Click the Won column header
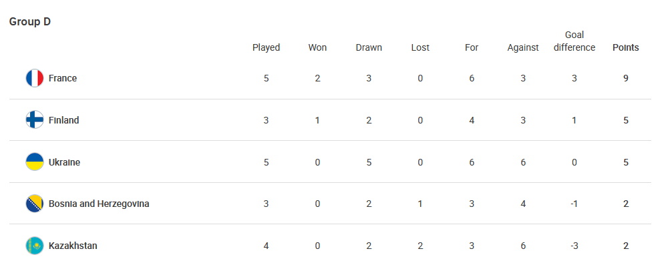Screen dimensions: 666x269 click(x=317, y=47)
